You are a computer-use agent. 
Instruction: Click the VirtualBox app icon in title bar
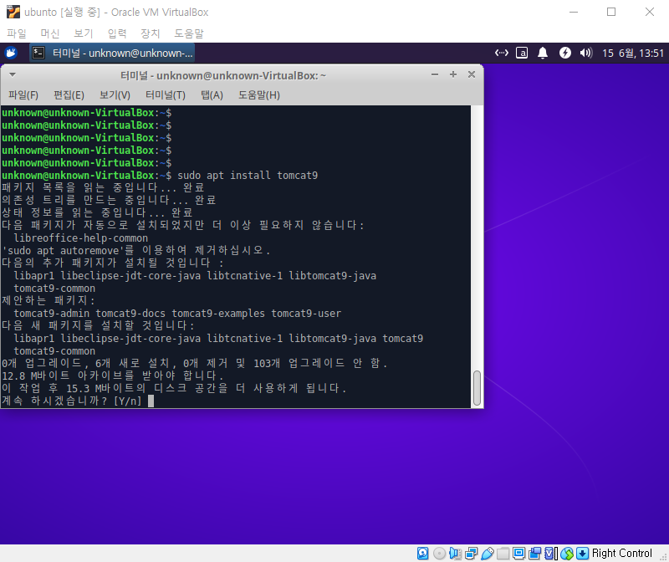[x=13, y=12]
